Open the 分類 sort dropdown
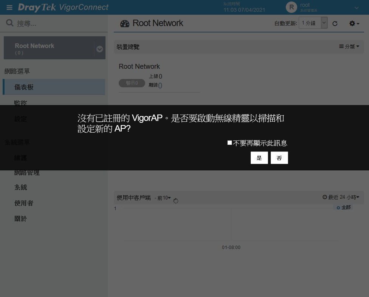Viewport: 369px width, 297px height. tap(349, 46)
